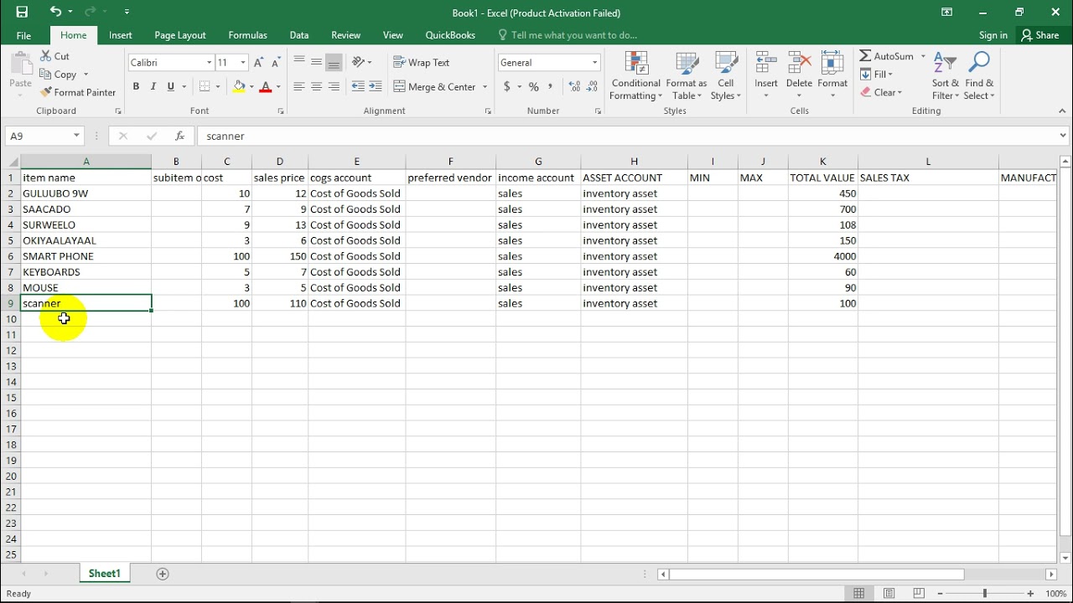
Task: Click the Merge & Center button
Action: (x=434, y=87)
